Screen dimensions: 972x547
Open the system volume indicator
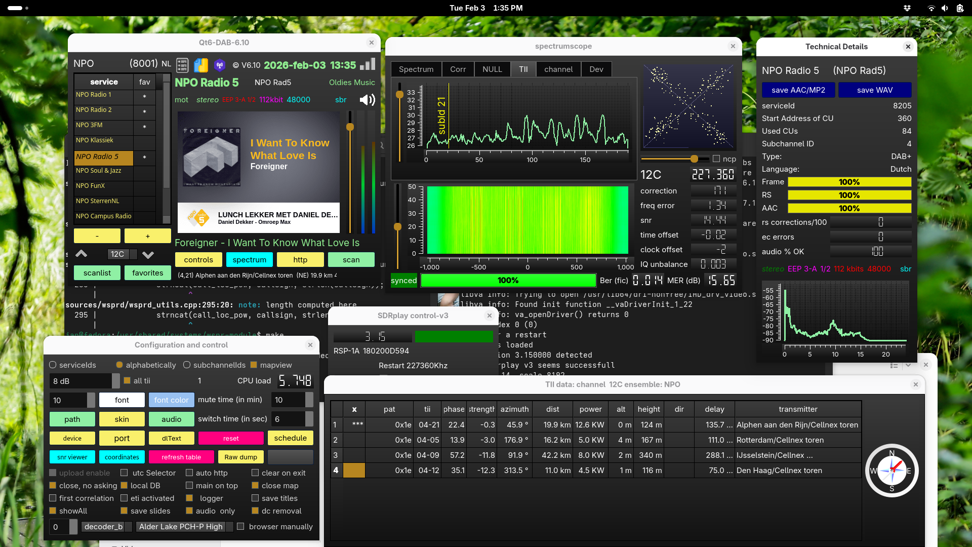point(945,8)
